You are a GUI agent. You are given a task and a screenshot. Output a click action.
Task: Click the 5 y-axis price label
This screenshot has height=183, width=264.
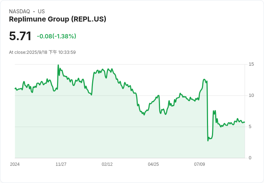pos(250,127)
